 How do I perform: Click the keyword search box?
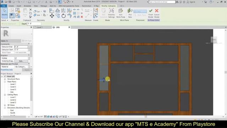(162, 2)
